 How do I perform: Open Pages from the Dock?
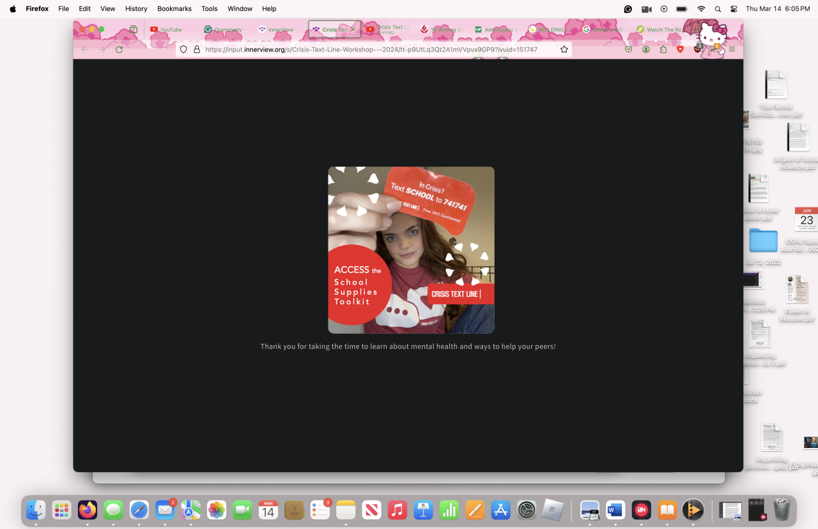coord(475,510)
